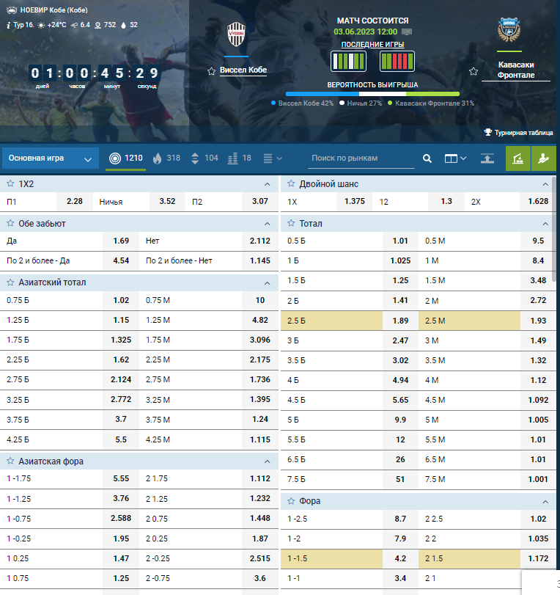Select highlighted handicap 1 -1.5 at 4.2

[400, 558]
